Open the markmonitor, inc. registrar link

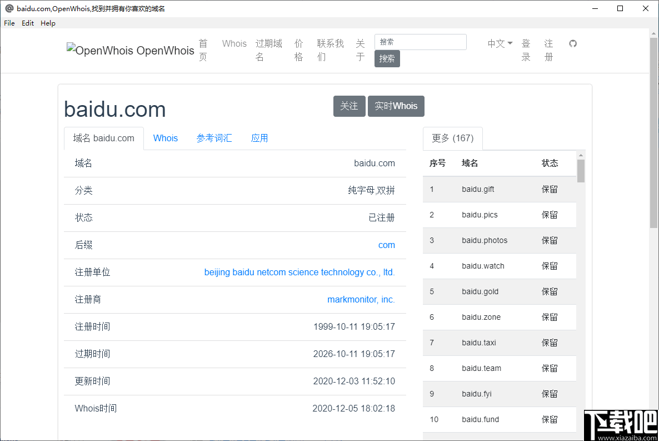tap(361, 299)
